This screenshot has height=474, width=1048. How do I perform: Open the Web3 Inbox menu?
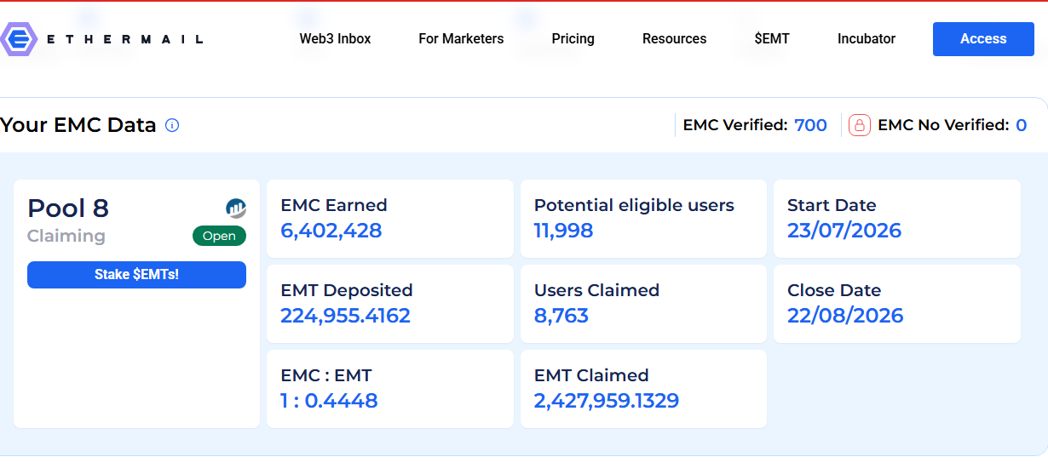click(335, 39)
